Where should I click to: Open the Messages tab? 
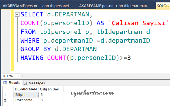(x=34, y=83)
